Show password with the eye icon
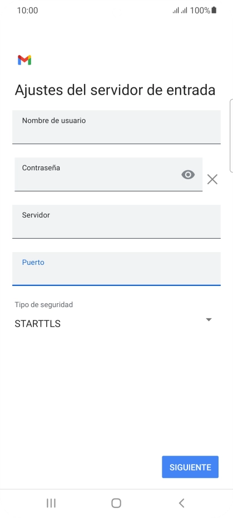Image resolution: width=233 pixels, height=518 pixels. (x=188, y=175)
